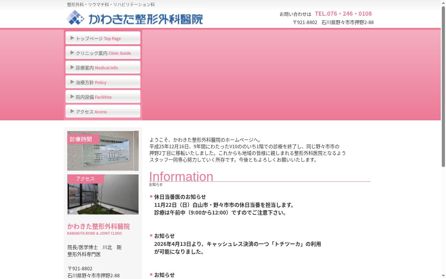Screen dimensions: 446x279
Task: Click the 2026年4月13日 cashless payment notice
Action: pyautogui.click(x=238, y=248)
